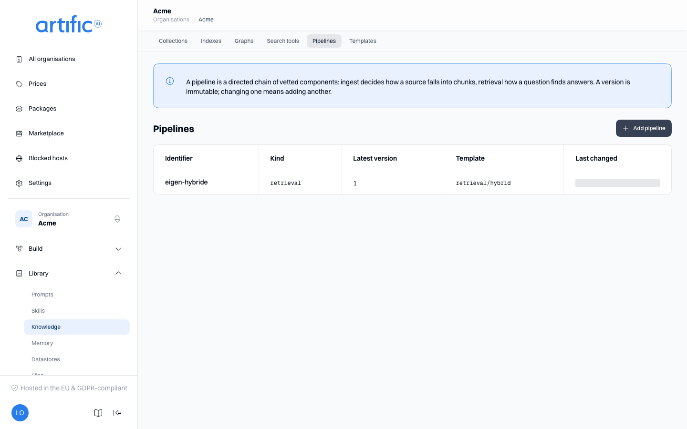
Task: Click the Library book icon
Action: pyautogui.click(x=19, y=274)
